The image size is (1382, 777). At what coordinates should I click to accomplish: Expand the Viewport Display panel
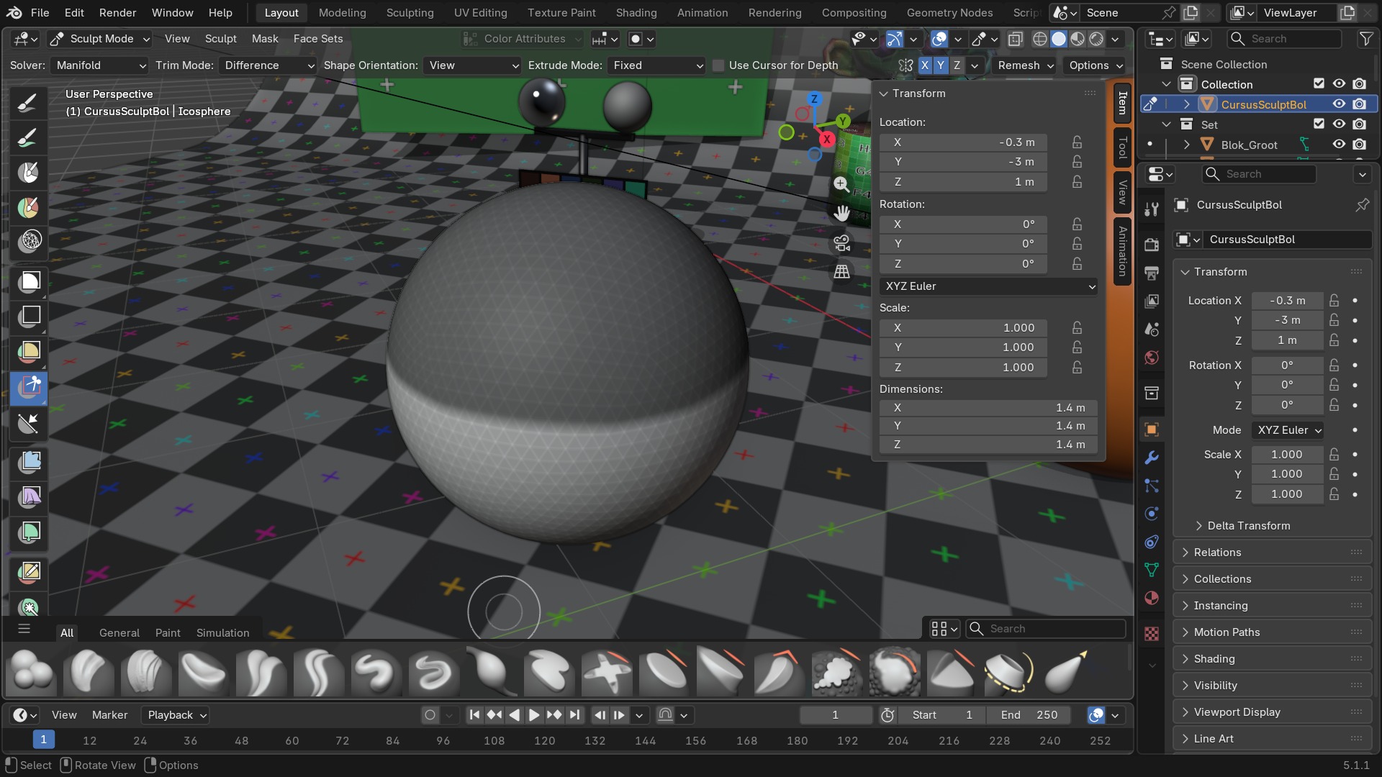point(1272,712)
